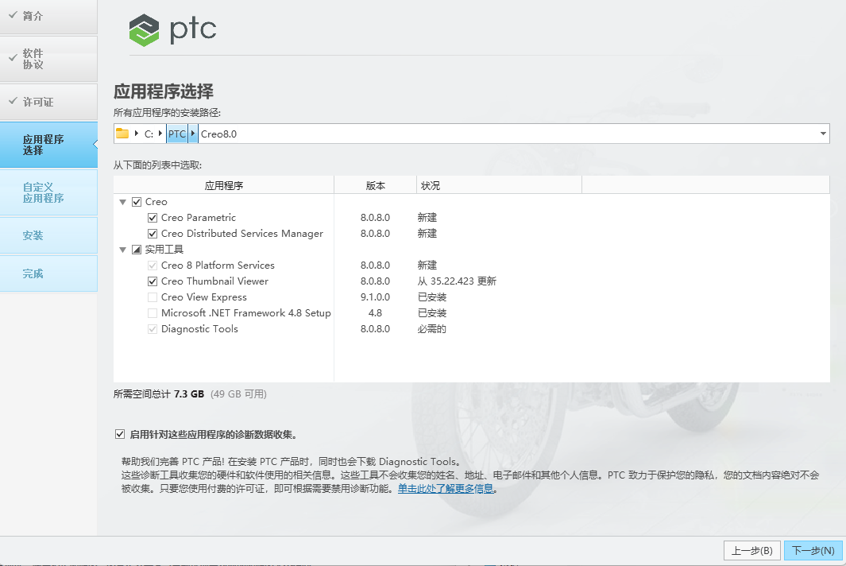The image size is (846, 566).
Task: Click the arrow after PTC in path
Action: pyautogui.click(x=193, y=134)
